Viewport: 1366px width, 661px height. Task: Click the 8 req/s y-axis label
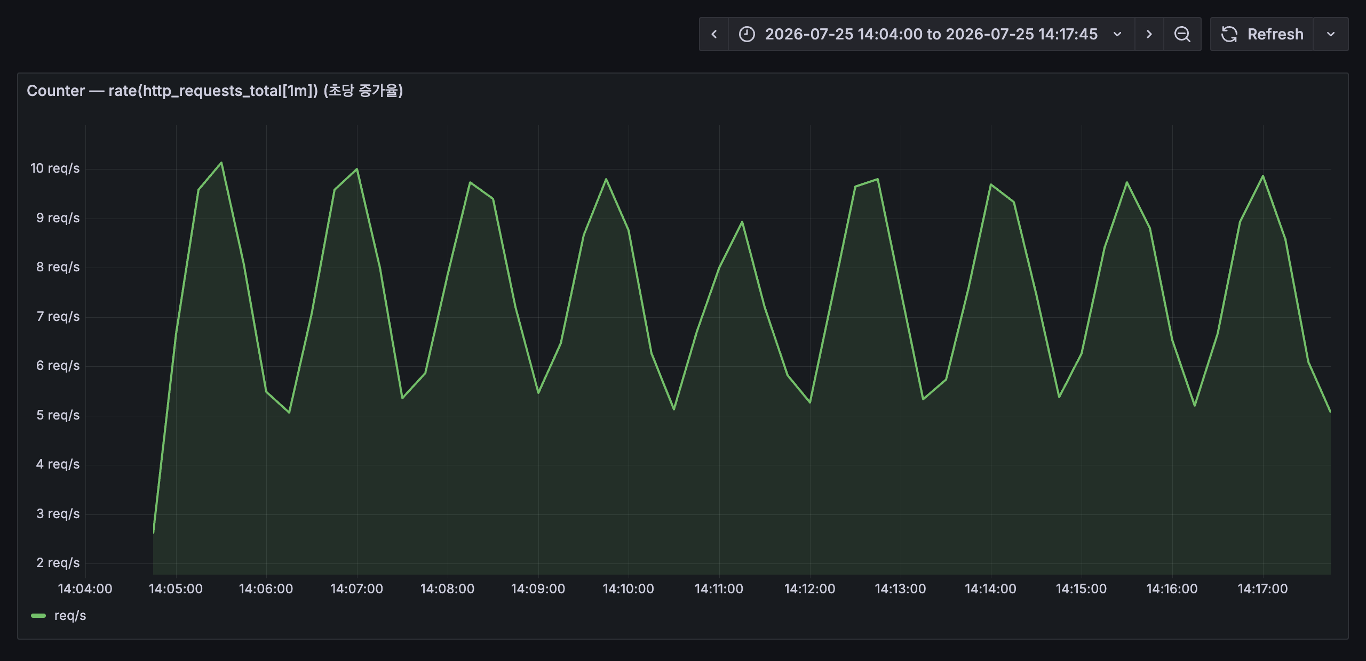[x=58, y=267]
